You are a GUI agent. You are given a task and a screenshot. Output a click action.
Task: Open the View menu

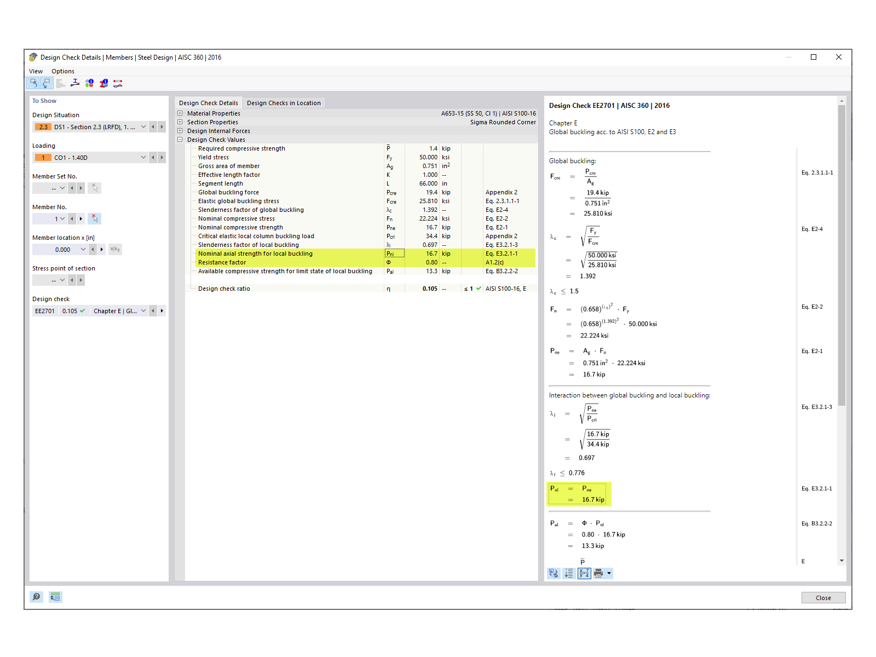[x=36, y=71]
